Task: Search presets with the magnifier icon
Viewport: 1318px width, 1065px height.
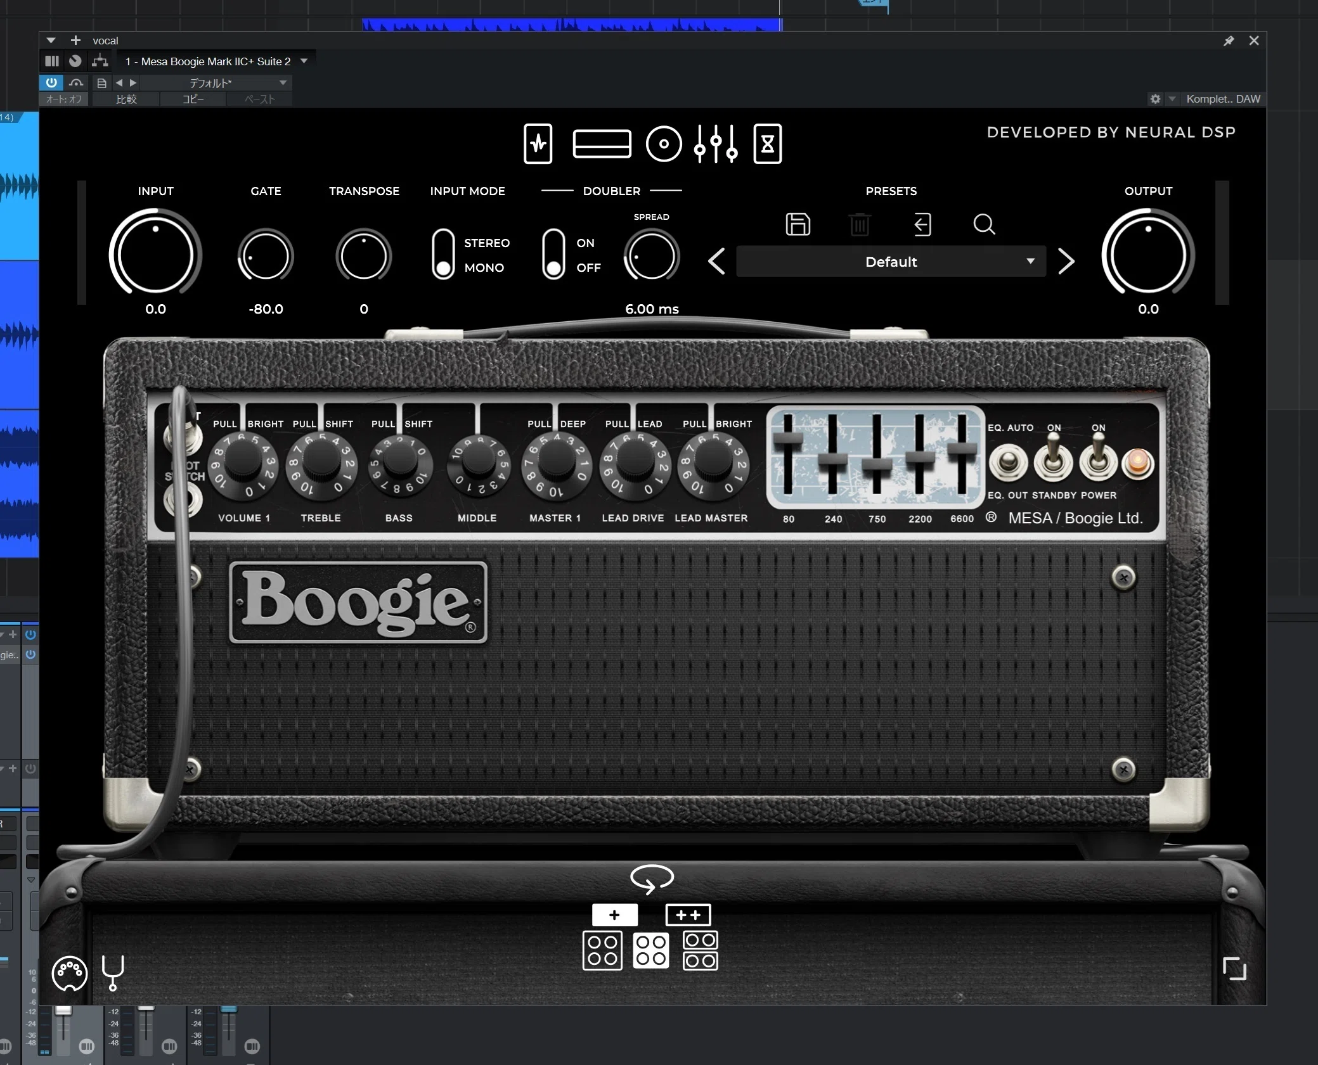Action: [984, 224]
